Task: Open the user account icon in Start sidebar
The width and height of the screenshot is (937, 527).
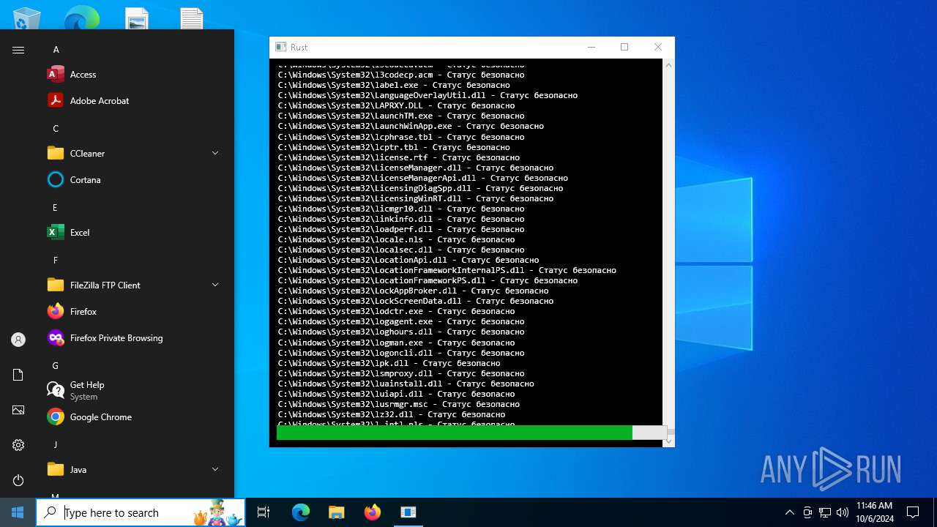Action: point(18,340)
